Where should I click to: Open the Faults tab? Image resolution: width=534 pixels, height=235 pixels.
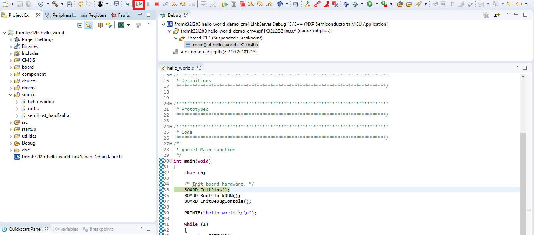click(x=121, y=15)
